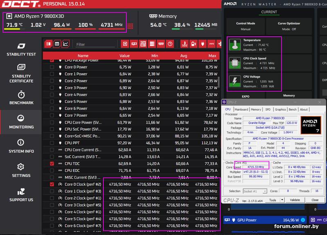Switch monitoring to graph view
The width and height of the screenshot is (327, 235).
click(x=65, y=44)
